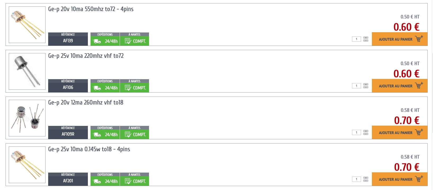Viewport: 433px width, 190px height.
Task: Click the delivery truck icon for AF109R
Action: coord(97,135)
